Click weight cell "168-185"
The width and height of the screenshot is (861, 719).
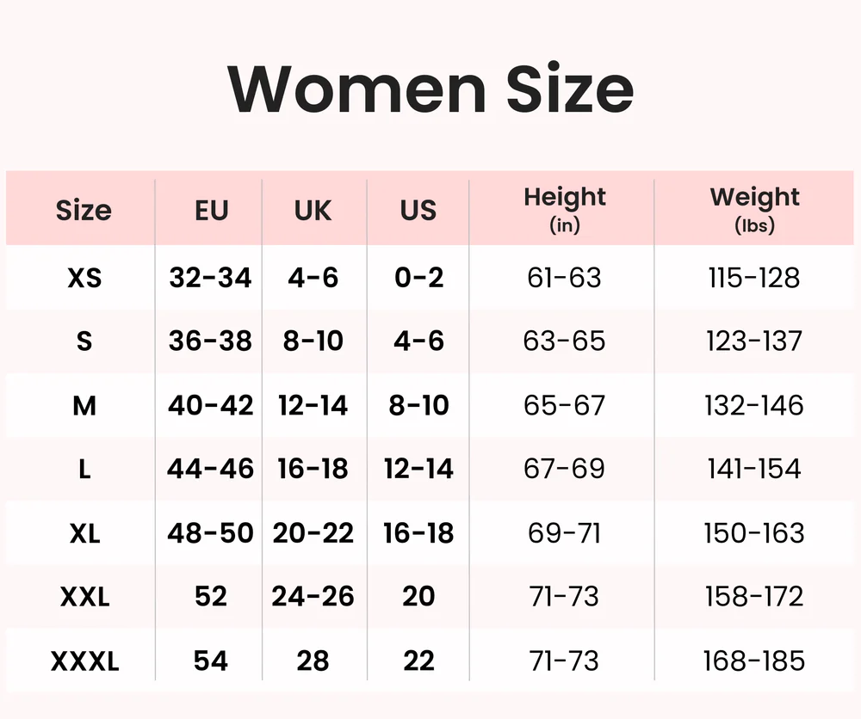tap(754, 661)
